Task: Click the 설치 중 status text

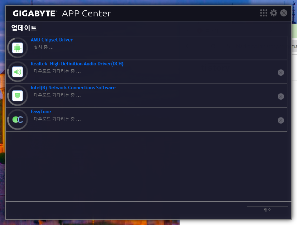Action: point(44,47)
